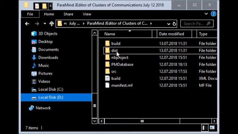
Task: Expand the ribbon with the chevron
Action: coord(206,14)
